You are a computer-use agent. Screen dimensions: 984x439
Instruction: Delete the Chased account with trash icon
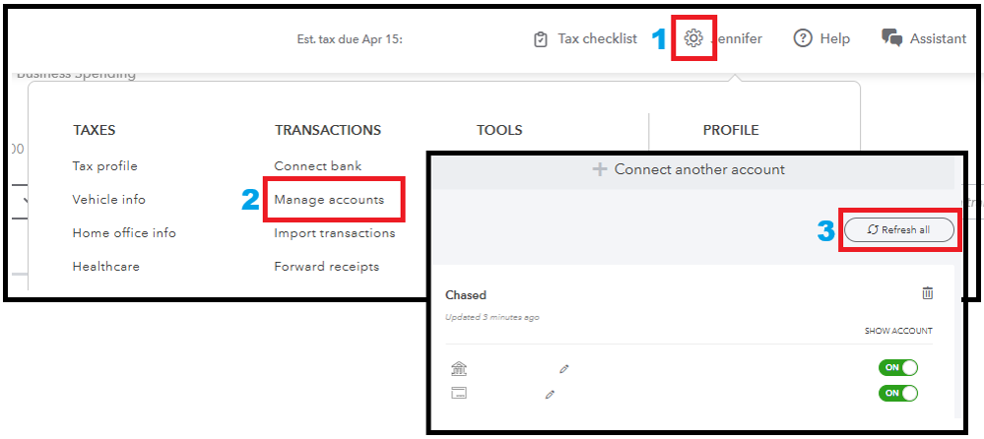point(927,293)
